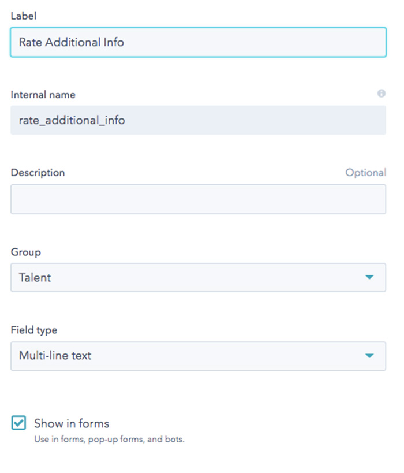404x473 pixels.
Task: Click the Group dropdown caret arrow
Action: 369,277
